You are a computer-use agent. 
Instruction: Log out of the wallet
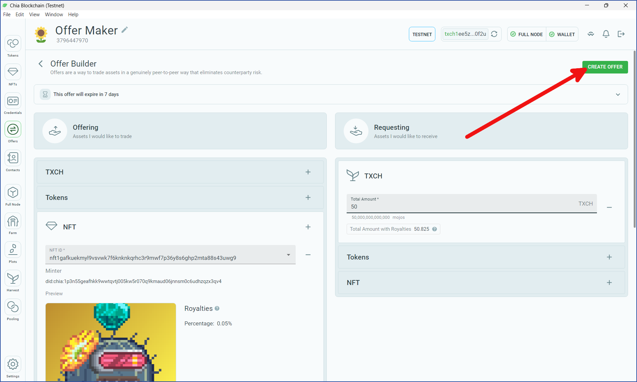click(621, 34)
